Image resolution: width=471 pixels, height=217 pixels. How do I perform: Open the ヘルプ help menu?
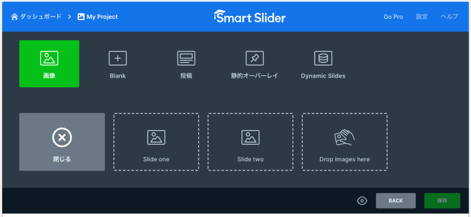pyautogui.click(x=449, y=17)
